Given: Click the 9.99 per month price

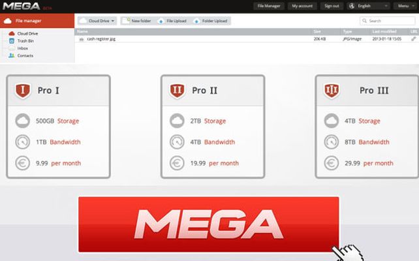Looking at the screenshot, I should coord(58,163).
